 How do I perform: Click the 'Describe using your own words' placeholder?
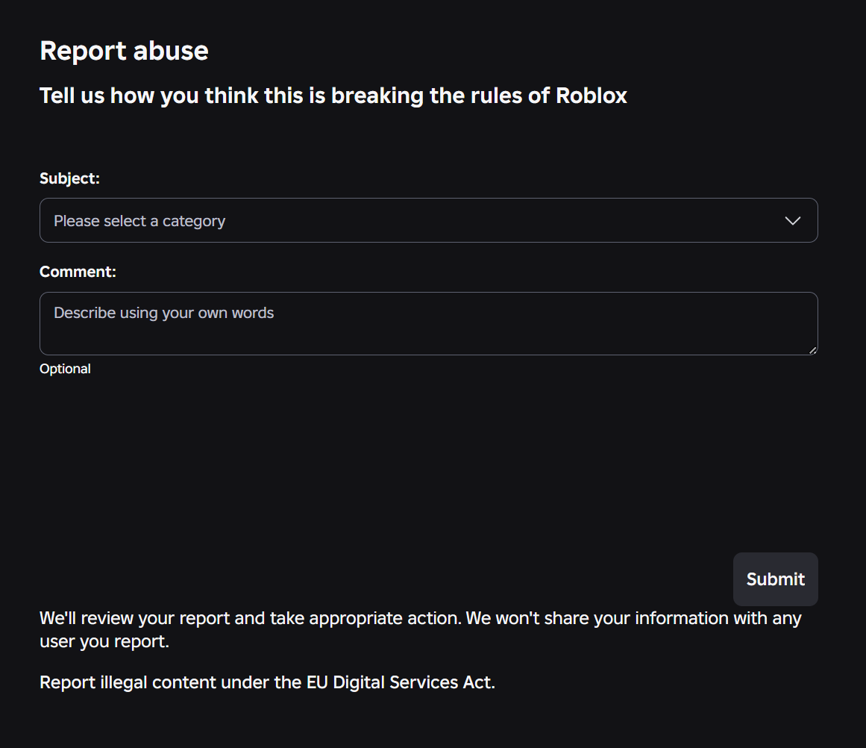pos(164,313)
